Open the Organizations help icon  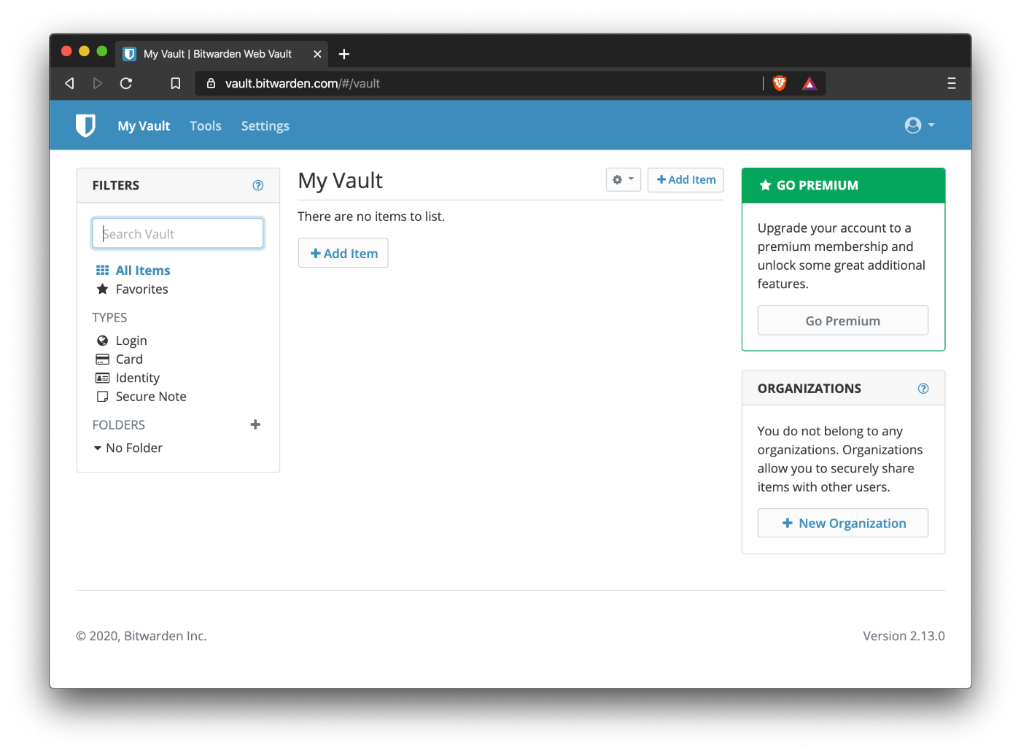[923, 389]
